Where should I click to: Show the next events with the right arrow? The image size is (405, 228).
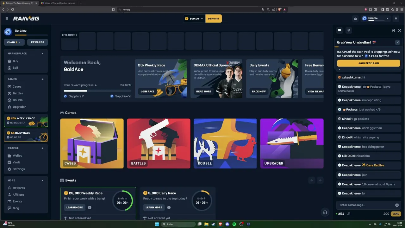point(320,180)
